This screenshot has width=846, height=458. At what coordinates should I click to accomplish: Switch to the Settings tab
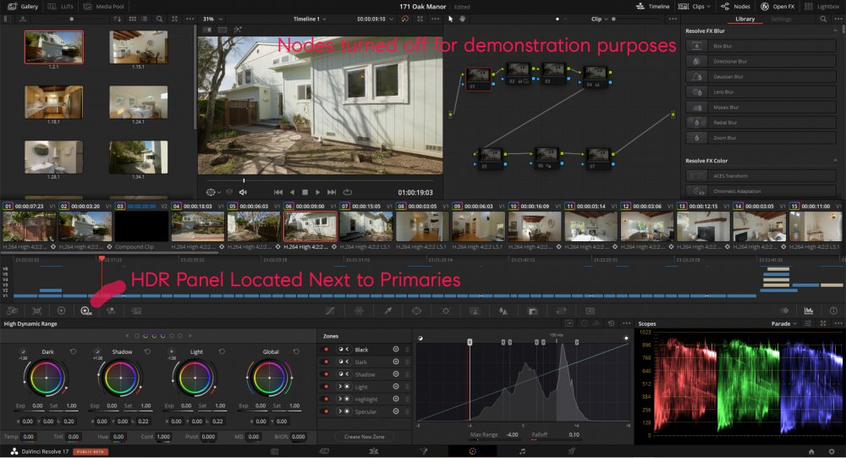(x=781, y=18)
